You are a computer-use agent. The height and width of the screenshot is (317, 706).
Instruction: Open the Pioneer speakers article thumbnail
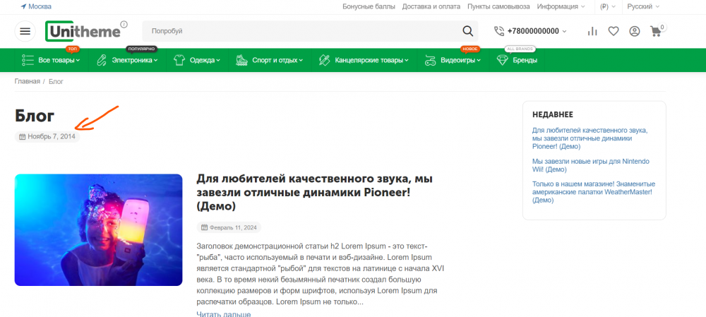click(99, 230)
